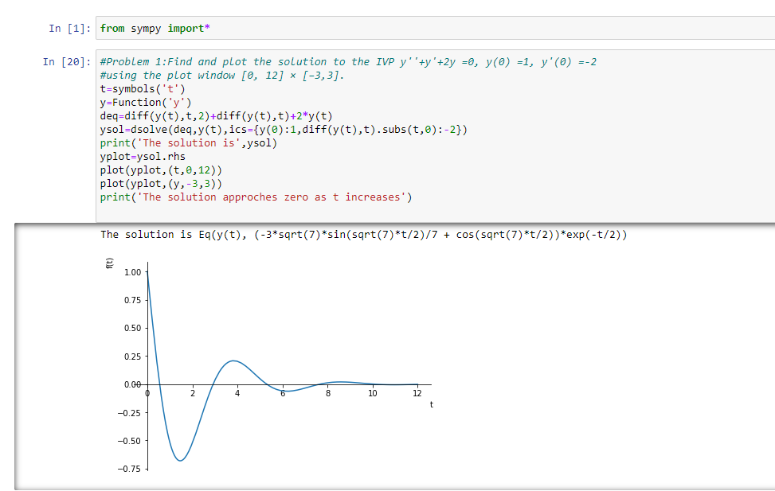Click the 12 tick label on x-axis

coord(417,392)
